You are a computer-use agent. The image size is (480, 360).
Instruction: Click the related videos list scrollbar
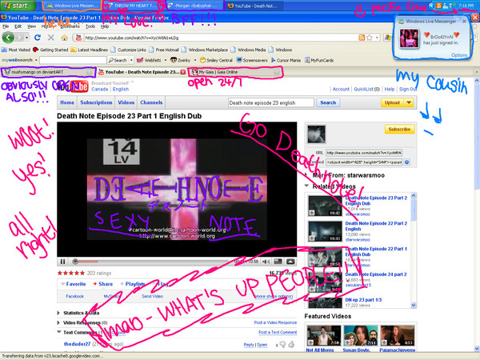pos(414,250)
